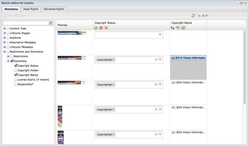
Task: Remove Copyrighted tag in second asset row
Action: (x=113, y=60)
